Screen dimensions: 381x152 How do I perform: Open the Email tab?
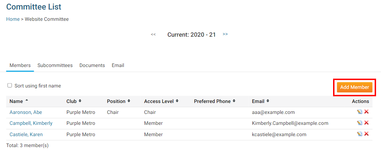(x=118, y=65)
